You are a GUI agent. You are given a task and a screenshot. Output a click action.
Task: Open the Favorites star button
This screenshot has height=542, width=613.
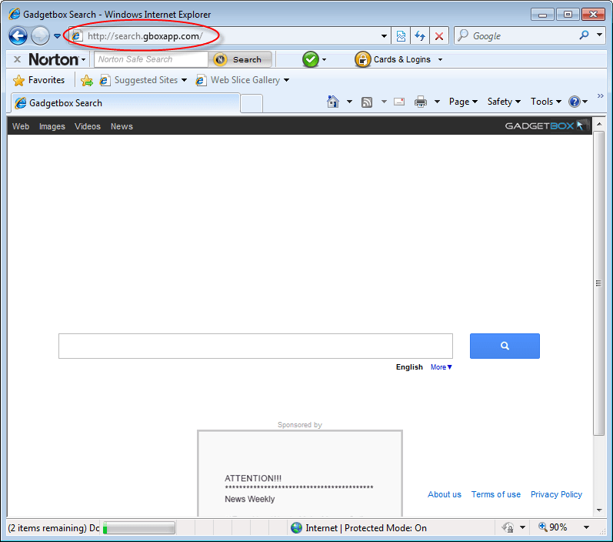point(38,80)
